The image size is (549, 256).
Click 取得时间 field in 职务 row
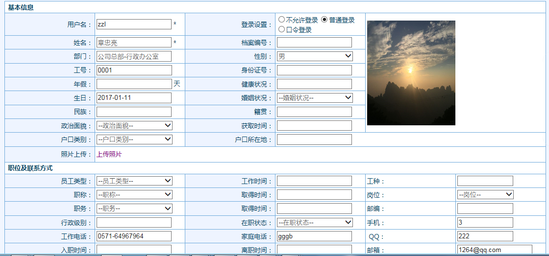tap(314, 209)
